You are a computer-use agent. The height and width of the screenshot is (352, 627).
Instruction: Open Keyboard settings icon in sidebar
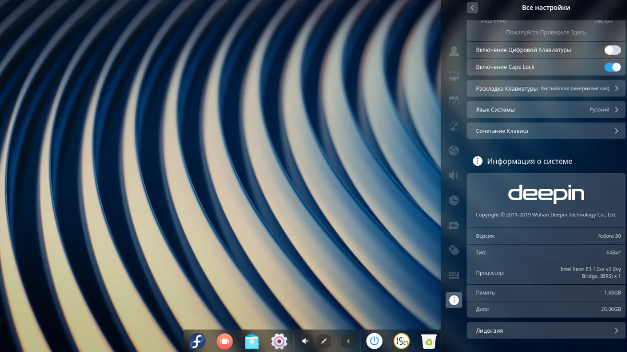click(x=454, y=275)
